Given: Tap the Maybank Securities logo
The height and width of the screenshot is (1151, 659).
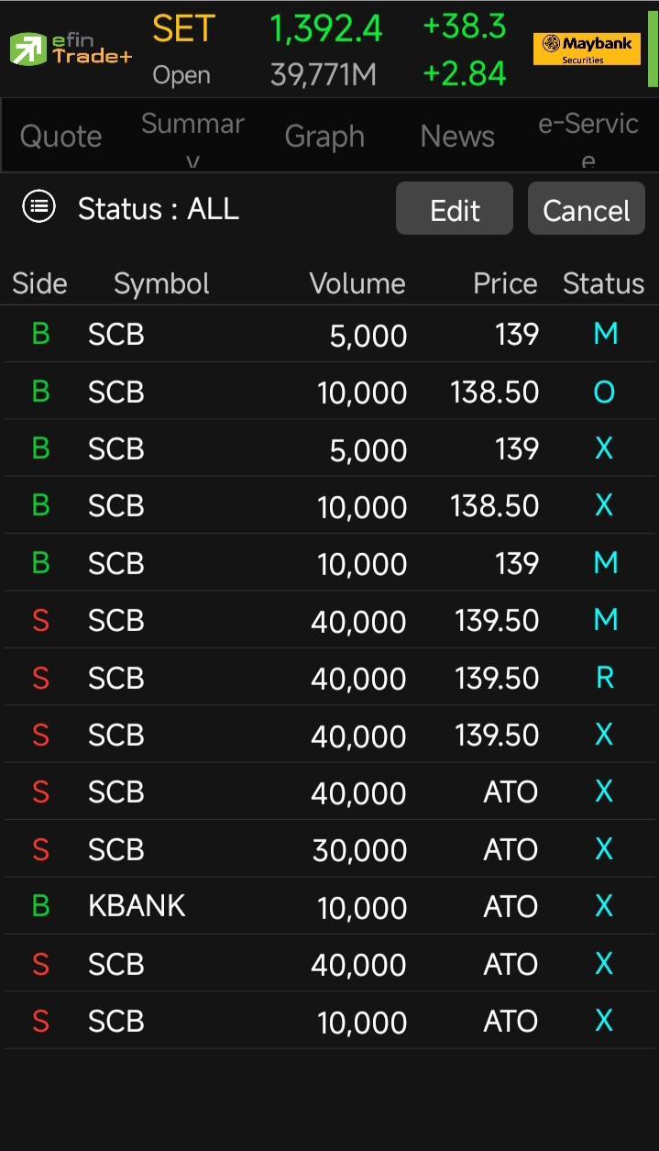Looking at the screenshot, I should (x=587, y=49).
